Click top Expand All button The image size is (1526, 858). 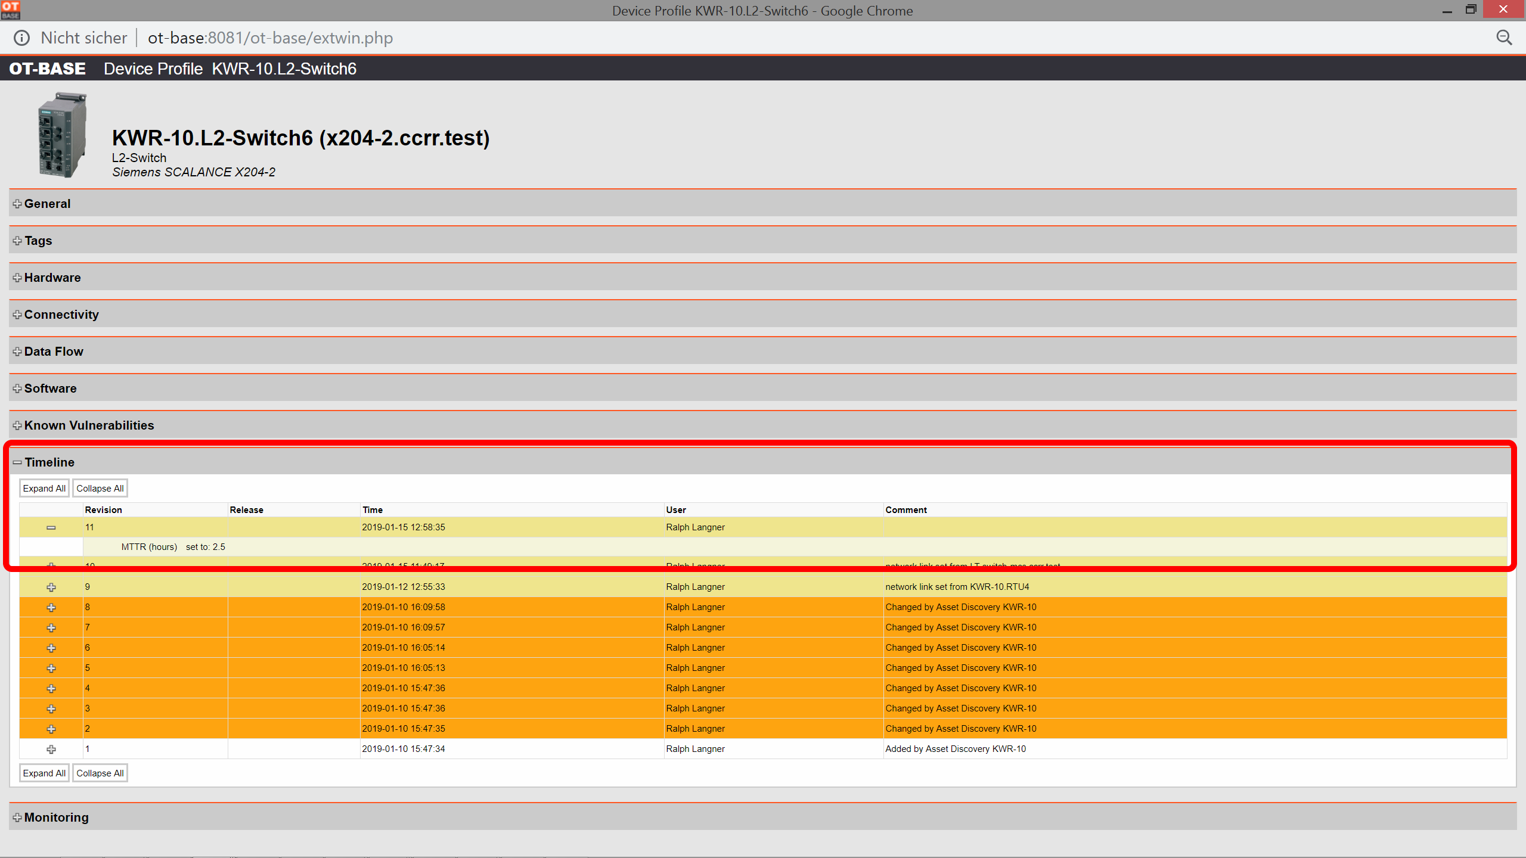[x=44, y=489]
